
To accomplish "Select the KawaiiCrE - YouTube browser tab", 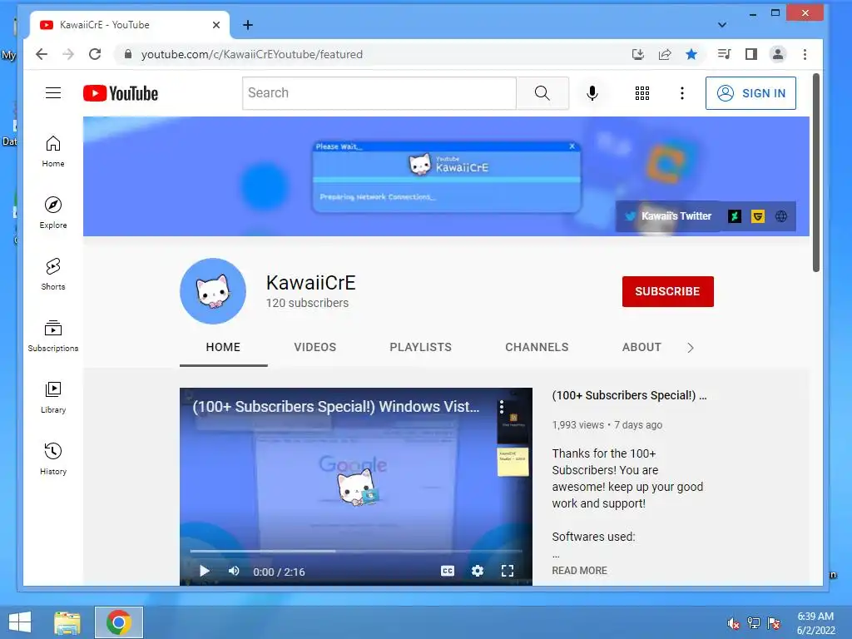I will [129, 25].
